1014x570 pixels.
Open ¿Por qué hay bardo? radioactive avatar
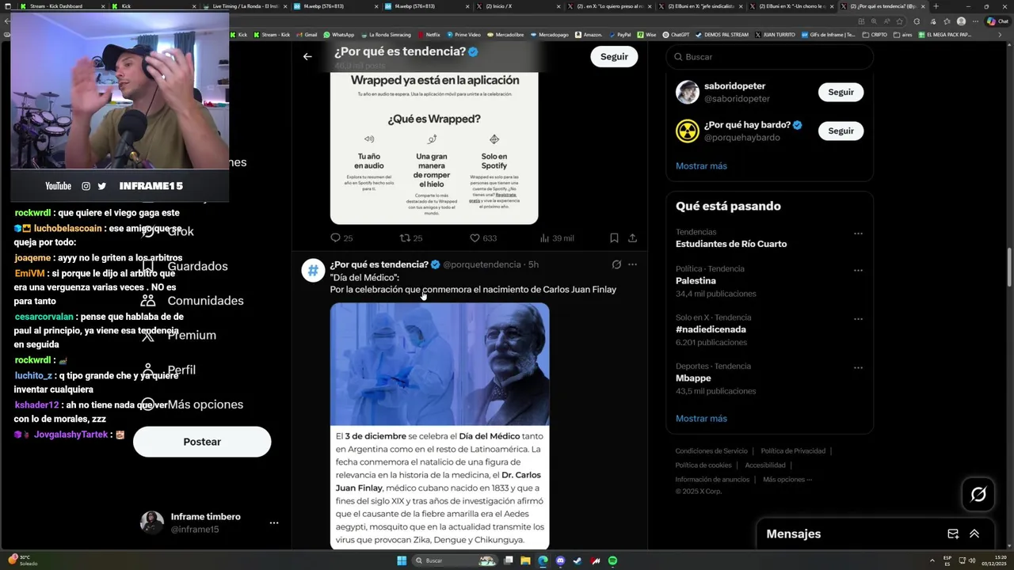[x=687, y=131]
